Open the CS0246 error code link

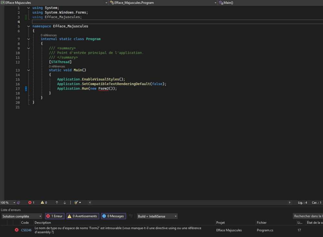pos(26,230)
